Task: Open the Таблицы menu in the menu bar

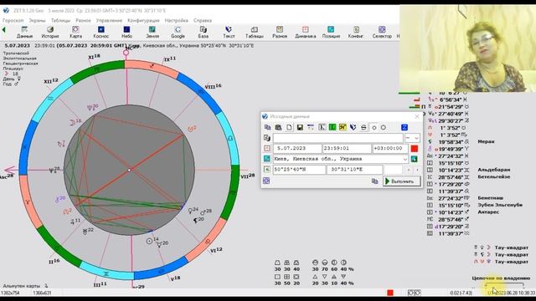Action: click(60, 20)
